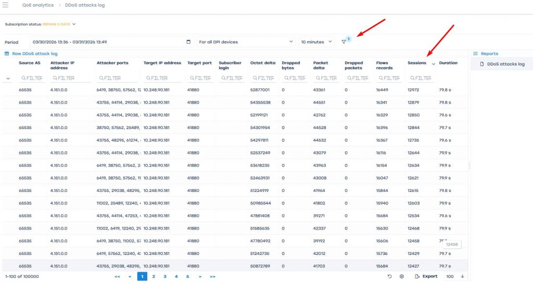The image size is (533, 282).
Task: Focus the Attacker ports filter field
Action: point(118,78)
